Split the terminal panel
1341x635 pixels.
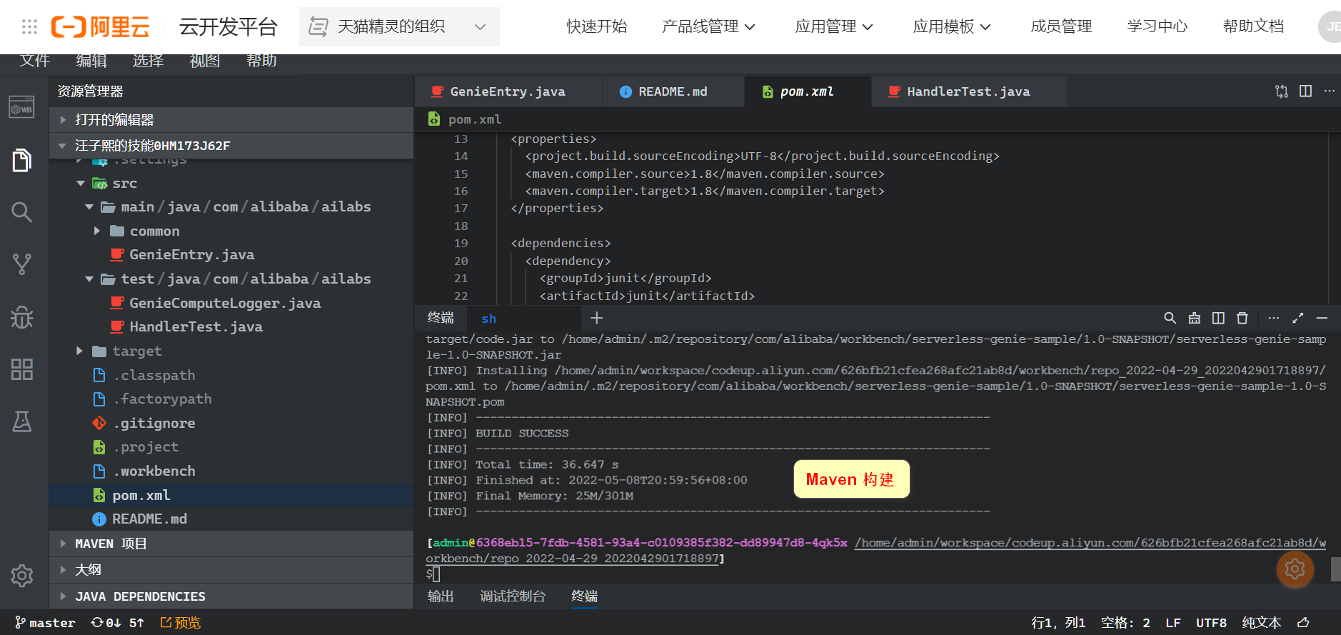click(1218, 318)
